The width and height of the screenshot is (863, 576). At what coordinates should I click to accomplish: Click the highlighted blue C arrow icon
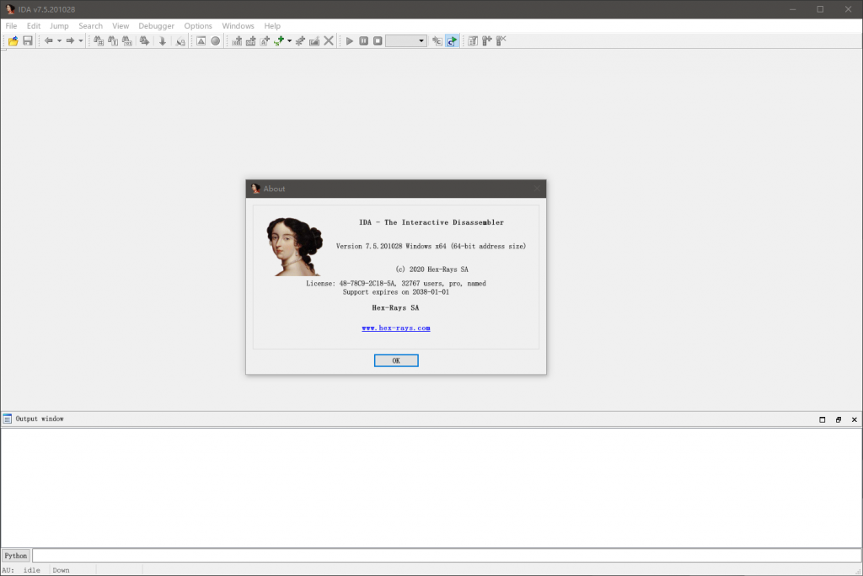452,40
